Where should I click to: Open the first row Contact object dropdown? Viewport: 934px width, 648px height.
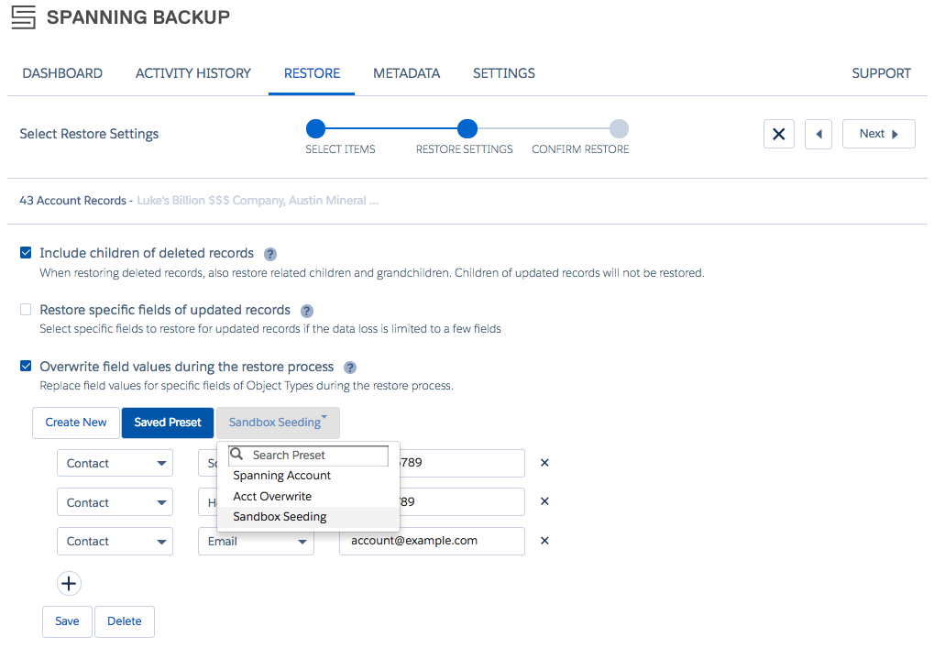[x=115, y=463]
